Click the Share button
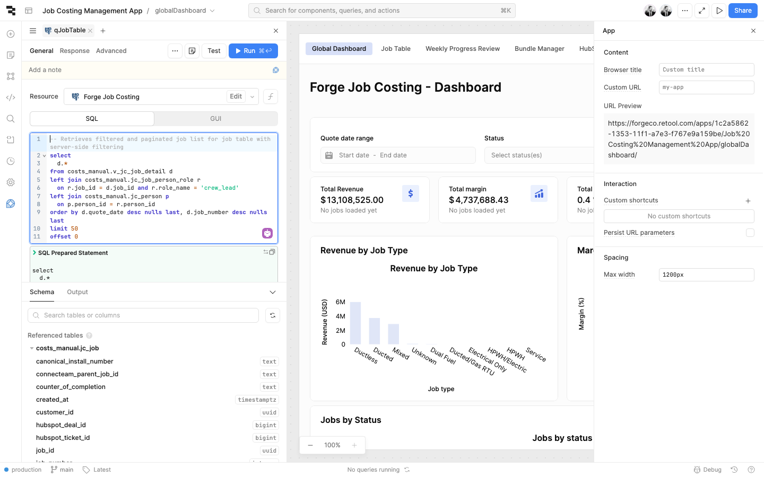The width and height of the screenshot is (764, 477). (742, 11)
